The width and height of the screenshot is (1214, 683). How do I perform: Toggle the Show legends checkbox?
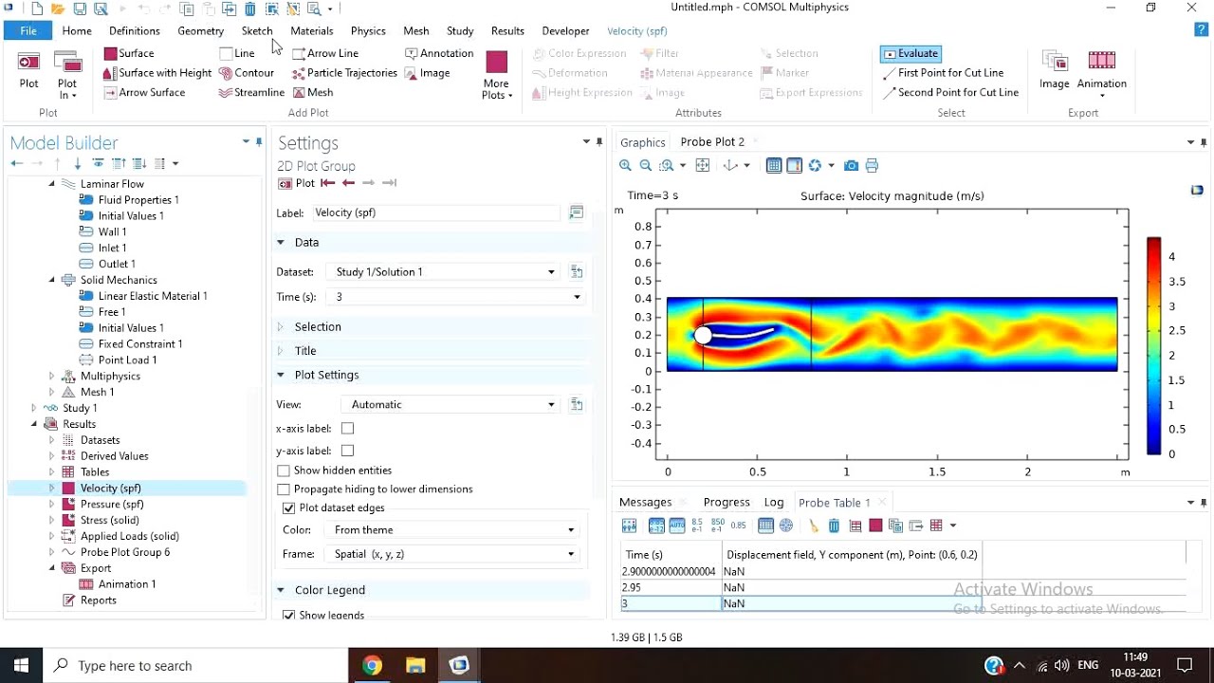click(x=289, y=616)
